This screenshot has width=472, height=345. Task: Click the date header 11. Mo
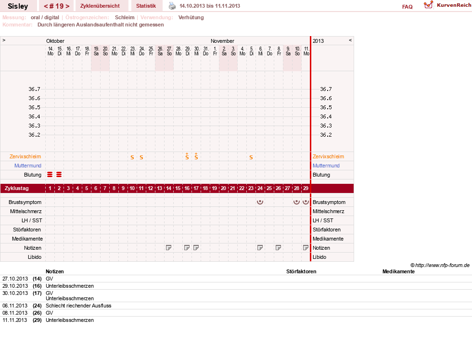click(x=306, y=51)
